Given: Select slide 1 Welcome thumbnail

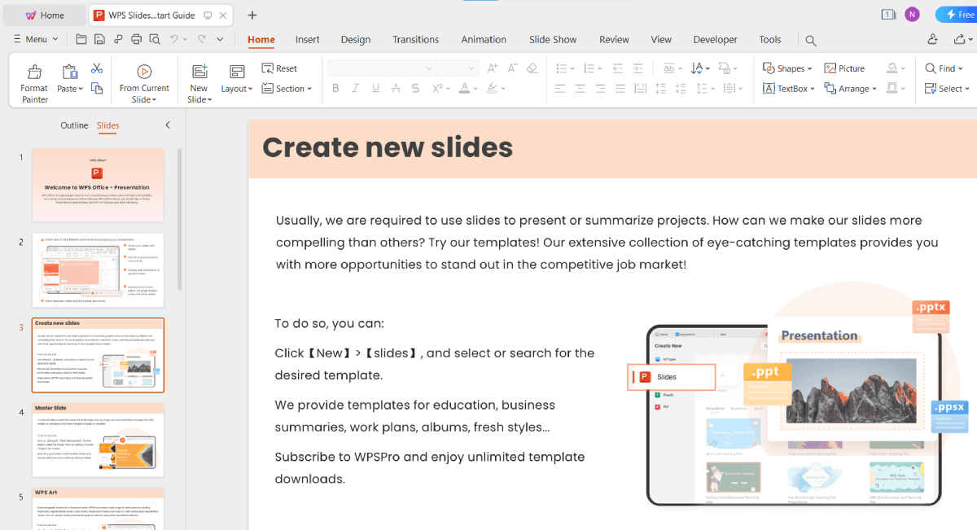Looking at the screenshot, I should coord(98,185).
